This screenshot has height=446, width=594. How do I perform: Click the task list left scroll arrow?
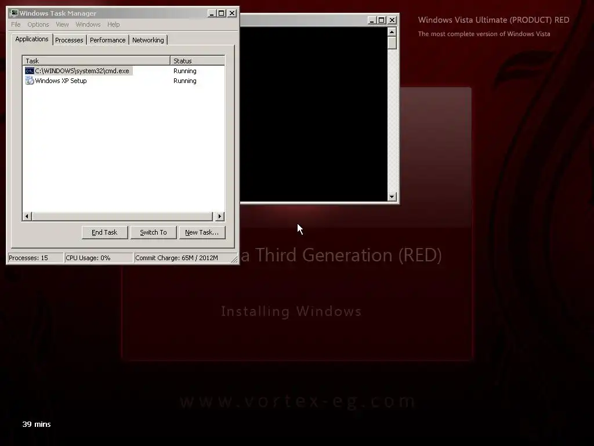pyautogui.click(x=27, y=217)
